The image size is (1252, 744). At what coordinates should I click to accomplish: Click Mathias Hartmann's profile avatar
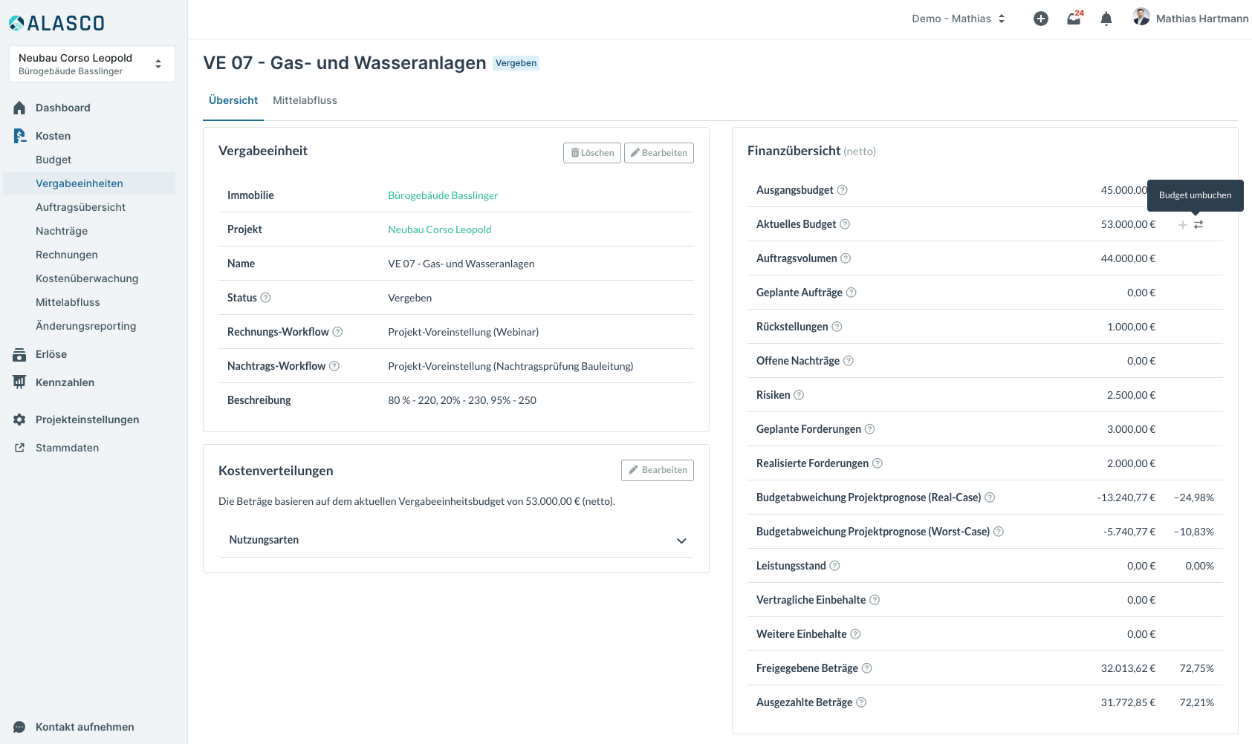click(1141, 17)
